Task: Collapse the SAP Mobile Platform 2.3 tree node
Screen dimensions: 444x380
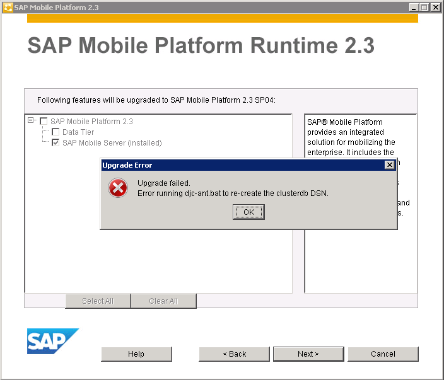Action: (30, 120)
